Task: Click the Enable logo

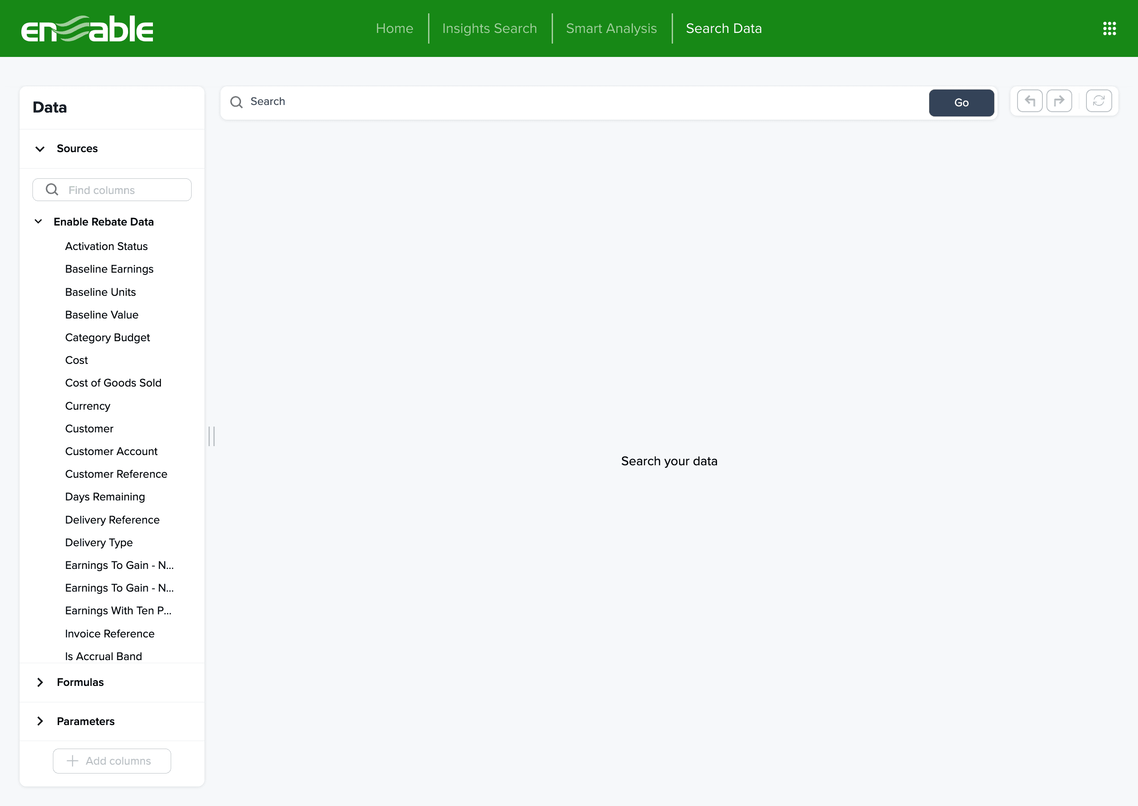Action: click(87, 29)
